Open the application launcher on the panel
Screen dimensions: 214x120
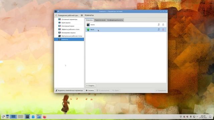3,117
